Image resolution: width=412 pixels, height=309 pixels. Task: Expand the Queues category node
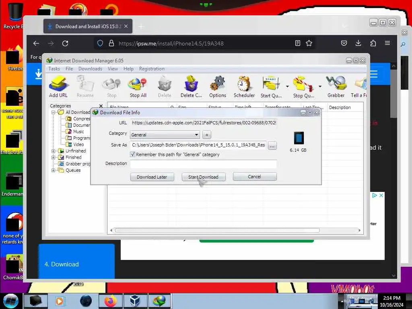click(x=54, y=170)
